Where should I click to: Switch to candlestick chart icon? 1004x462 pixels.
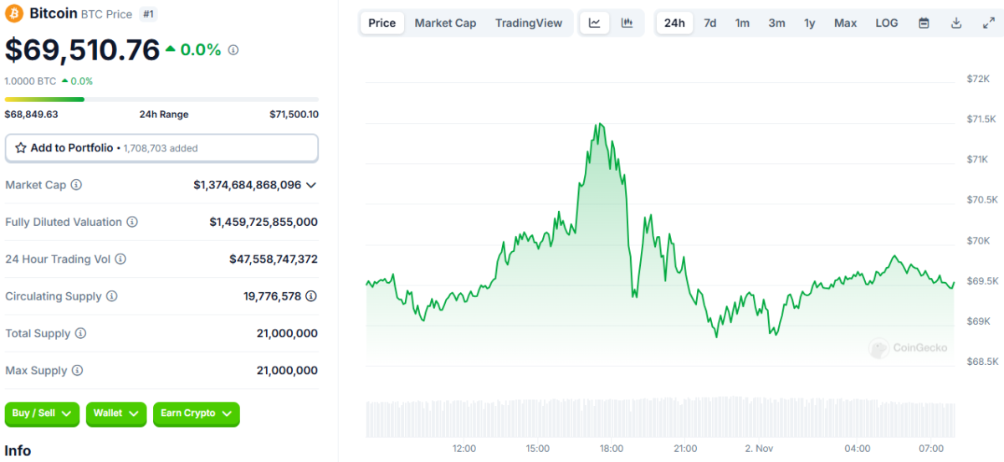[627, 23]
